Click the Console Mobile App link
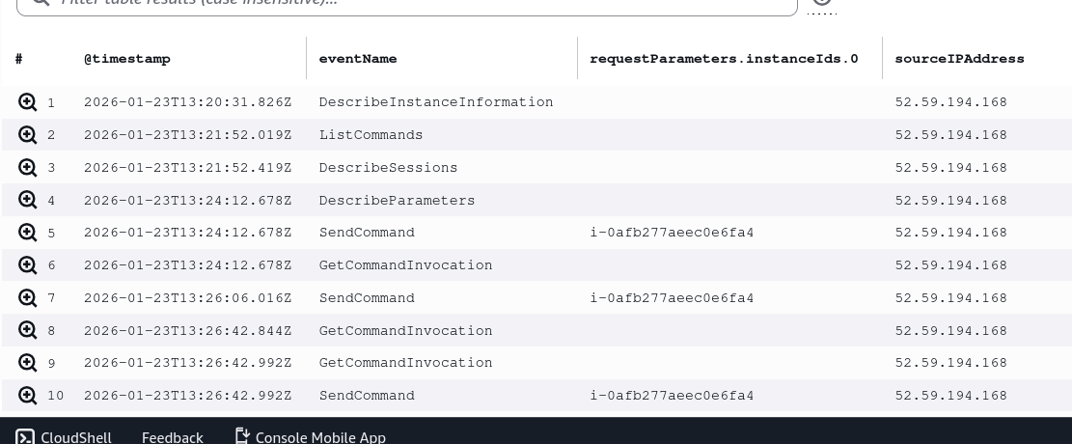 (320, 437)
